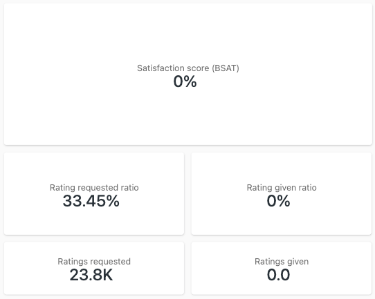This screenshot has width=375, height=299.
Task: Select the 0% Rating given ratio value
Action: (x=278, y=201)
